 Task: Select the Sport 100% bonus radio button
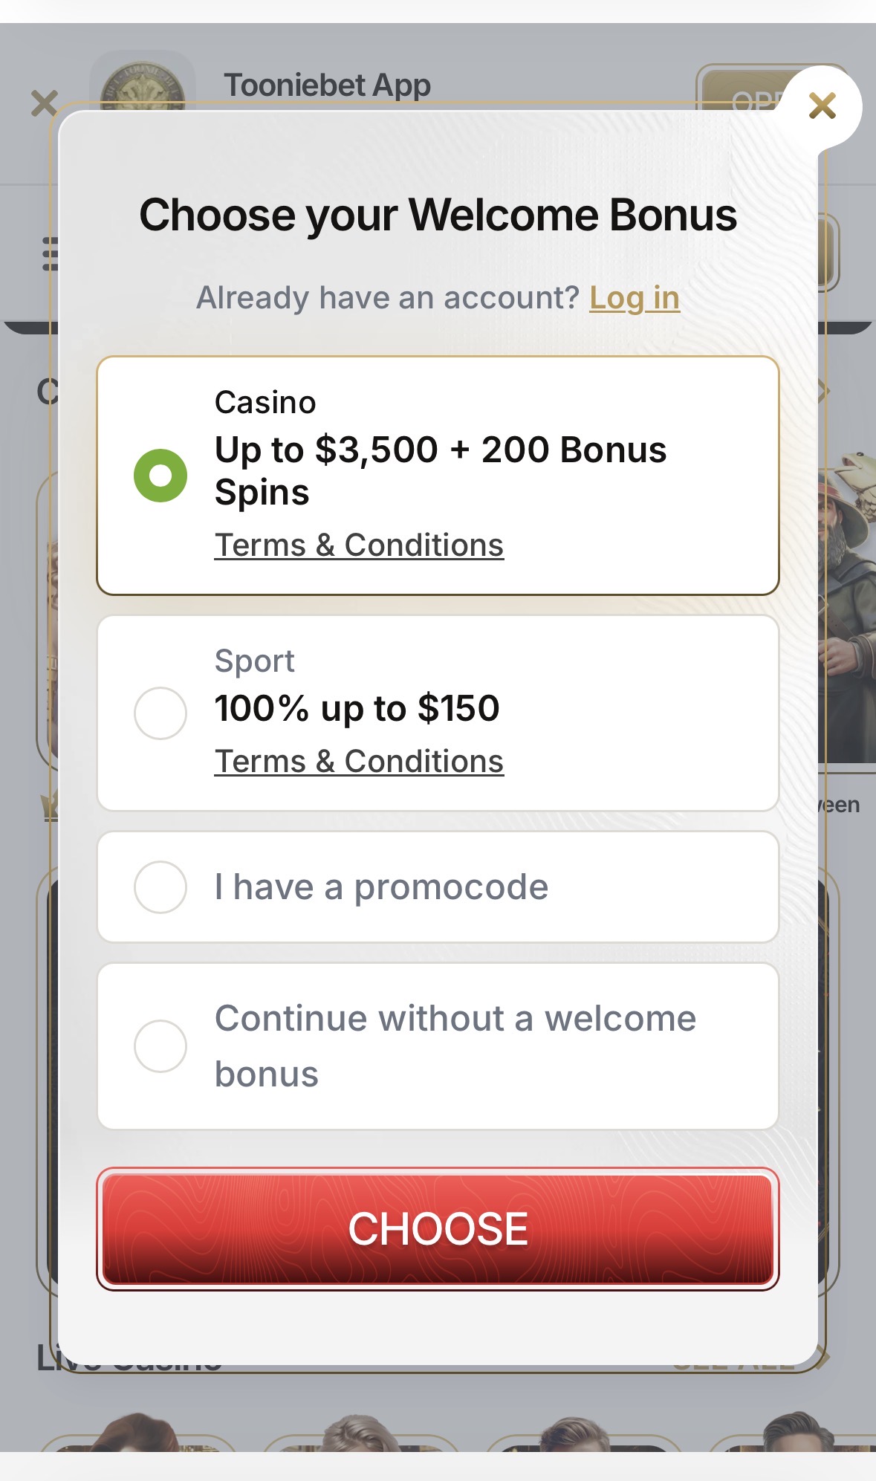coord(160,713)
